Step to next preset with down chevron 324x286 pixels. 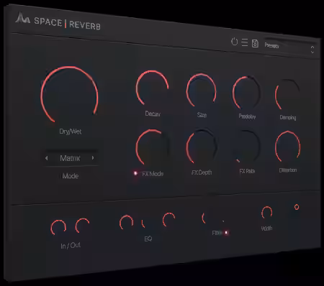click(312, 52)
